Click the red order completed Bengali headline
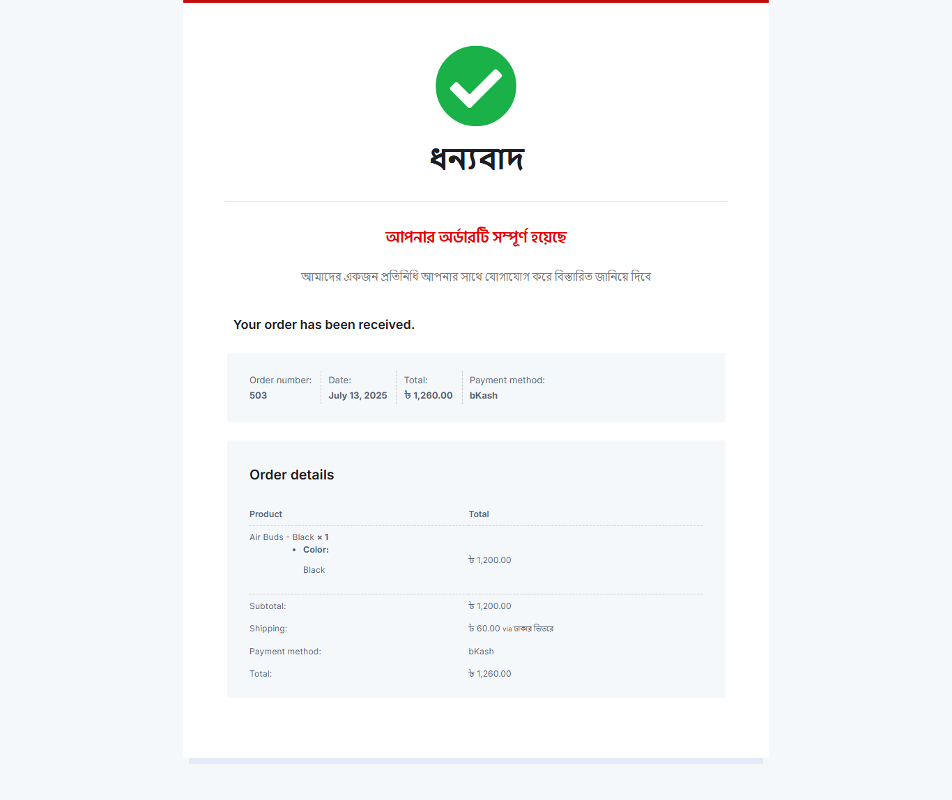The image size is (952, 800). click(476, 237)
